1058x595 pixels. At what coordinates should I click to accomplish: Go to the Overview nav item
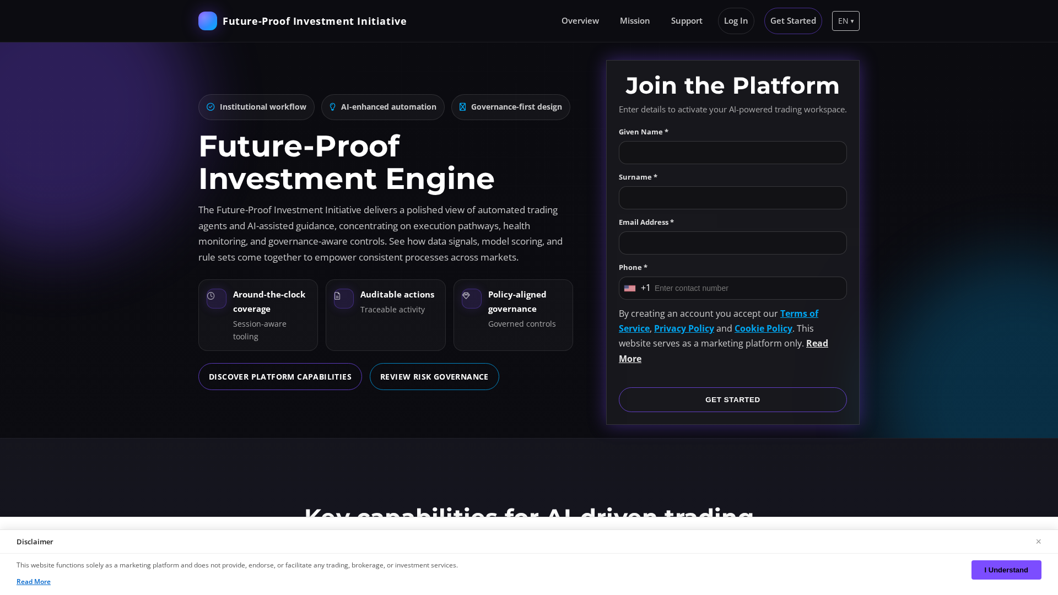pyautogui.click(x=580, y=21)
